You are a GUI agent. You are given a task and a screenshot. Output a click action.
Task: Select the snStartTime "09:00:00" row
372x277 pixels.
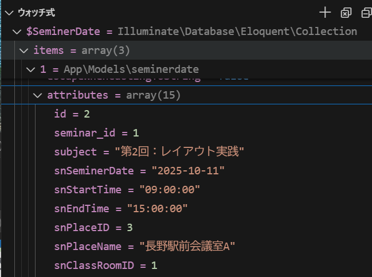coord(186,190)
